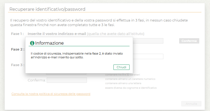
Task: Click the Annulla button
Action: click(191, 104)
